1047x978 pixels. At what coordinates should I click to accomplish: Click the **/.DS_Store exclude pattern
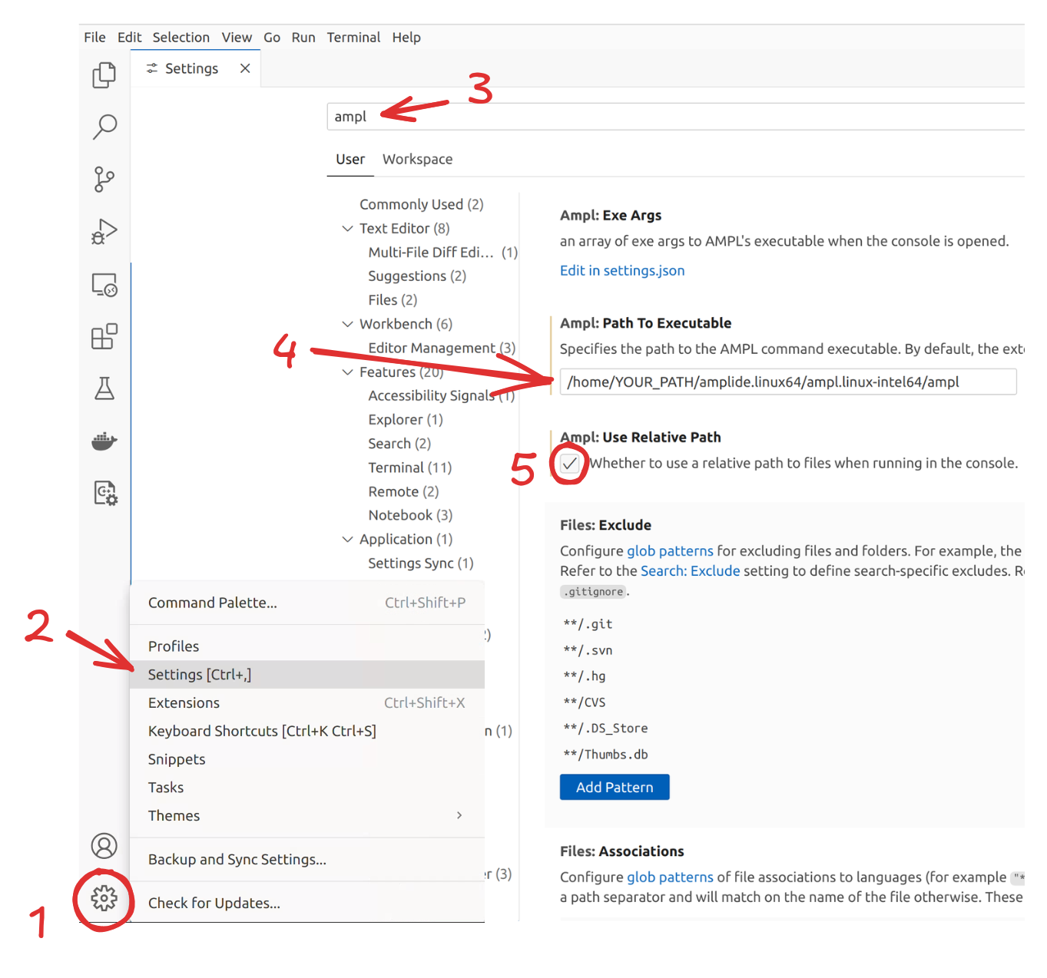coord(605,729)
